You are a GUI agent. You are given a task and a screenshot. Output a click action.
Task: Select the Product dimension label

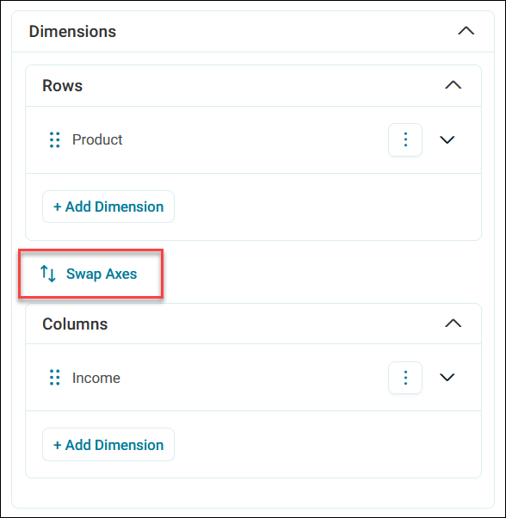[97, 139]
